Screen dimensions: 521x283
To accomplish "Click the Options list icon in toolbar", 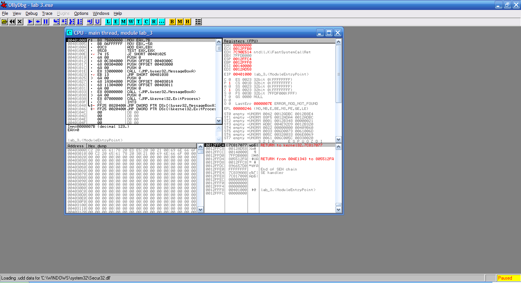I will [198, 22].
